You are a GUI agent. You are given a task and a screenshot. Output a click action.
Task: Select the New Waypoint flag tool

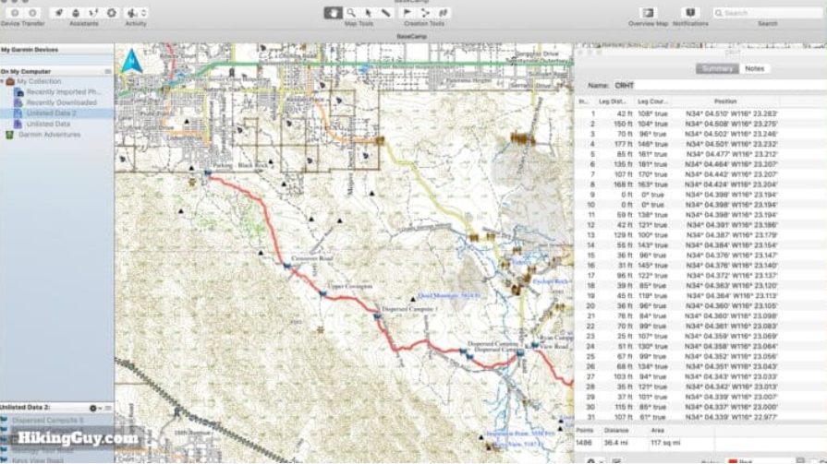407,13
